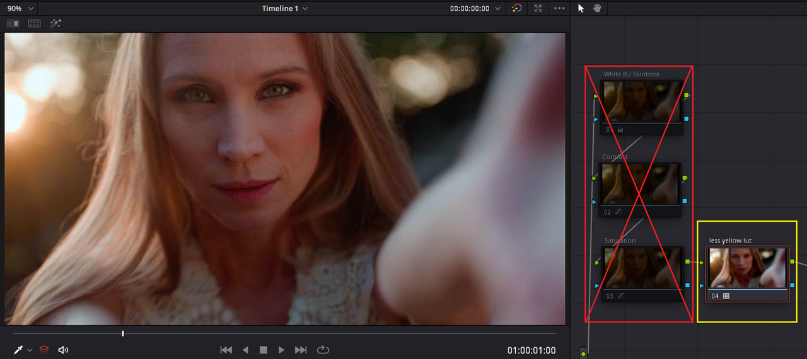Click the blue key output of node 02
807x359 pixels.
coord(685,202)
